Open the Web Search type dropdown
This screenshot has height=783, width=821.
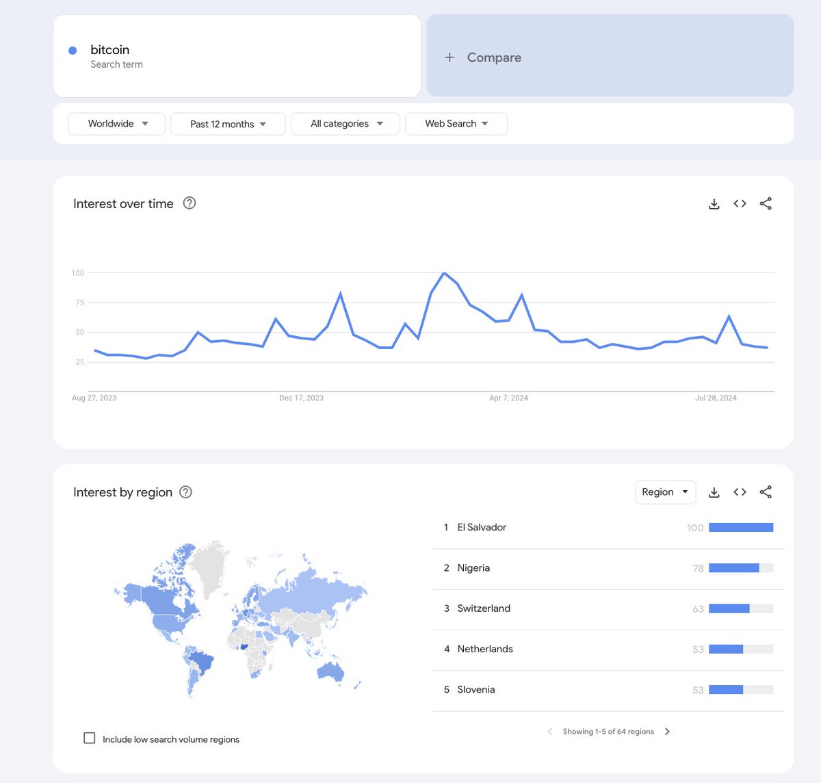(456, 124)
